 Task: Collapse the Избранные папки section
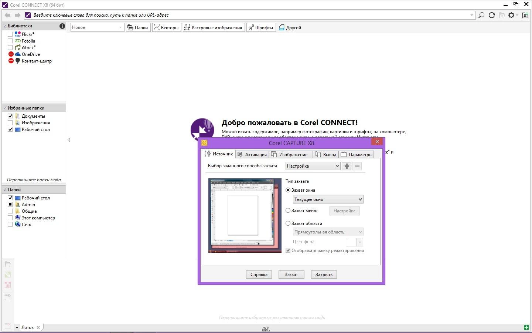click(x=5, y=108)
